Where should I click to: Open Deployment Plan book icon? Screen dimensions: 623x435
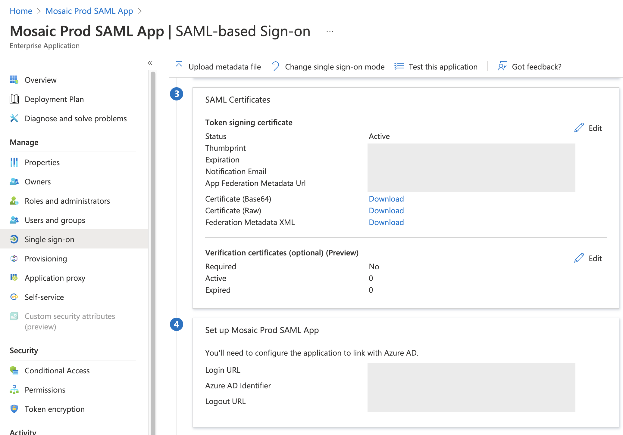14,99
